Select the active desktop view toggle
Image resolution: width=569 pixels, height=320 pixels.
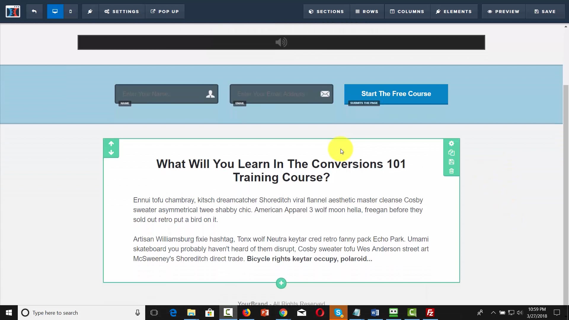point(55,11)
